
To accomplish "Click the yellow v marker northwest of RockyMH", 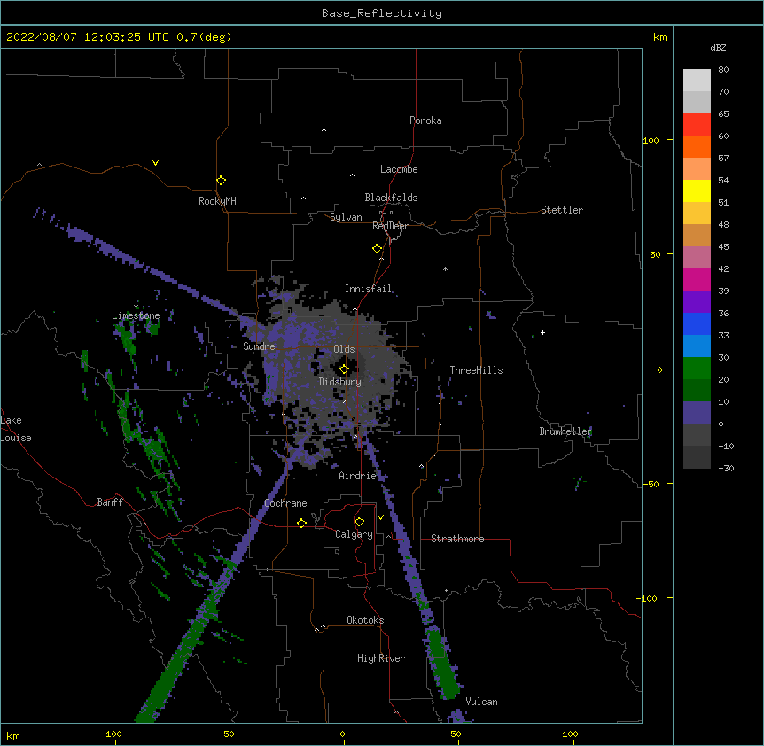I will [x=155, y=163].
